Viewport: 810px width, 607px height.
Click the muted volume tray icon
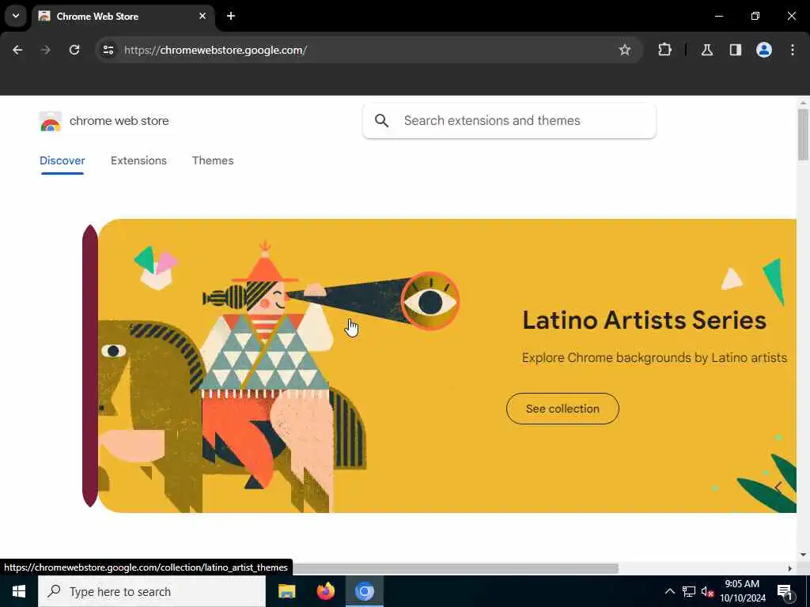pos(708,591)
